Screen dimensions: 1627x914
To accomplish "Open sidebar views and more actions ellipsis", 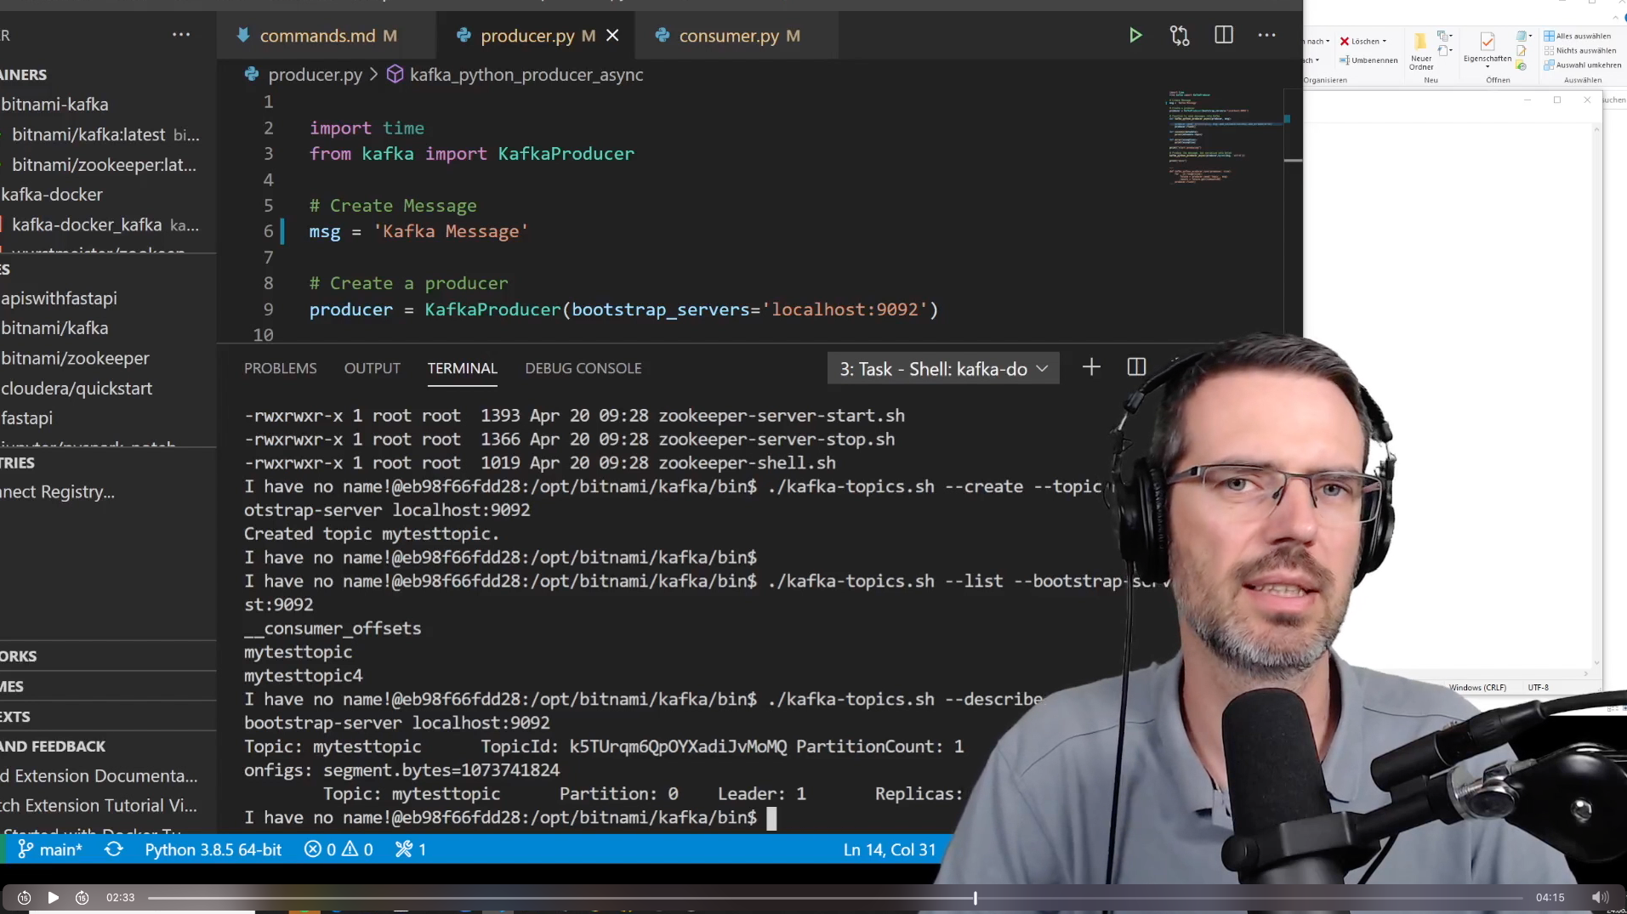I will tap(181, 35).
